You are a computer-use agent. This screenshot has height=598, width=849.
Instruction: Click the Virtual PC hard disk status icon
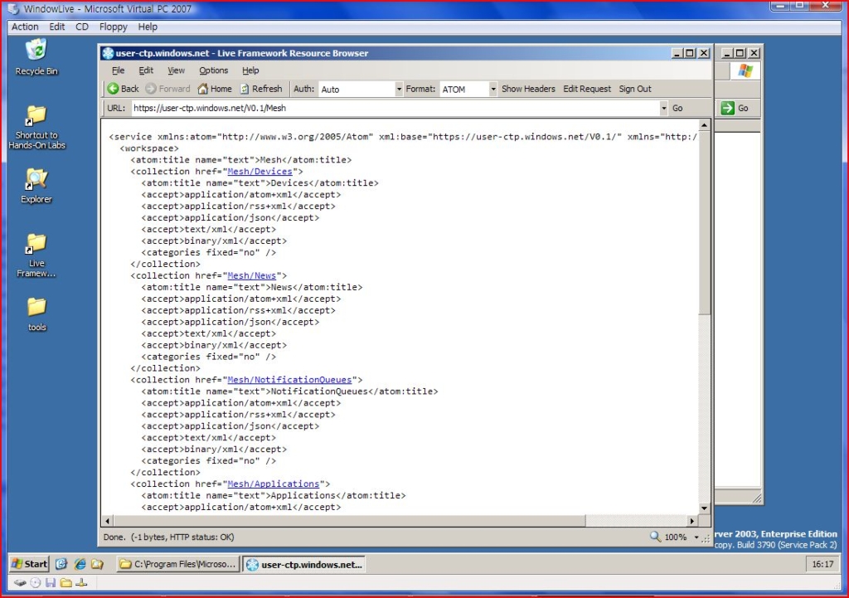[x=20, y=583]
